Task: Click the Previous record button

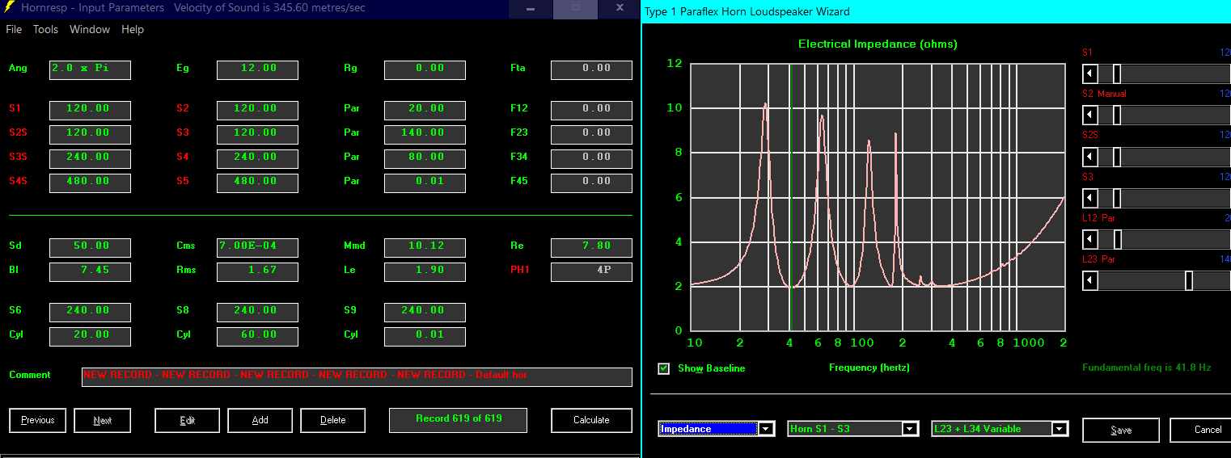Action: click(38, 420)
